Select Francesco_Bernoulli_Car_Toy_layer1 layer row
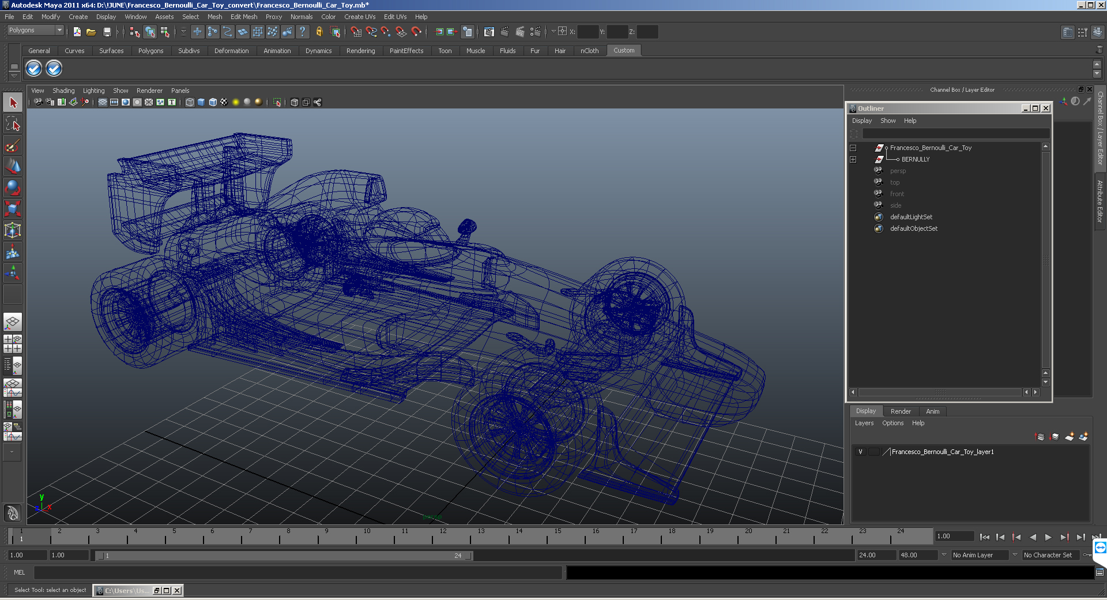Viewport: 1107px width, 600px height. [x=971, y=452]
